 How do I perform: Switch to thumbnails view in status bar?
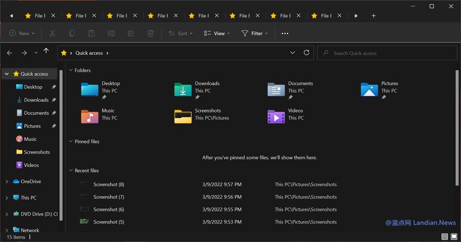[x=454, y=237]
